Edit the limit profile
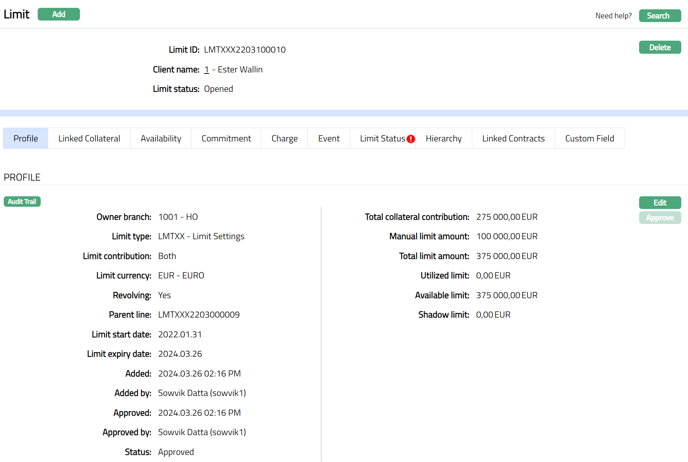The image size is (688, 462). (660, 203)
